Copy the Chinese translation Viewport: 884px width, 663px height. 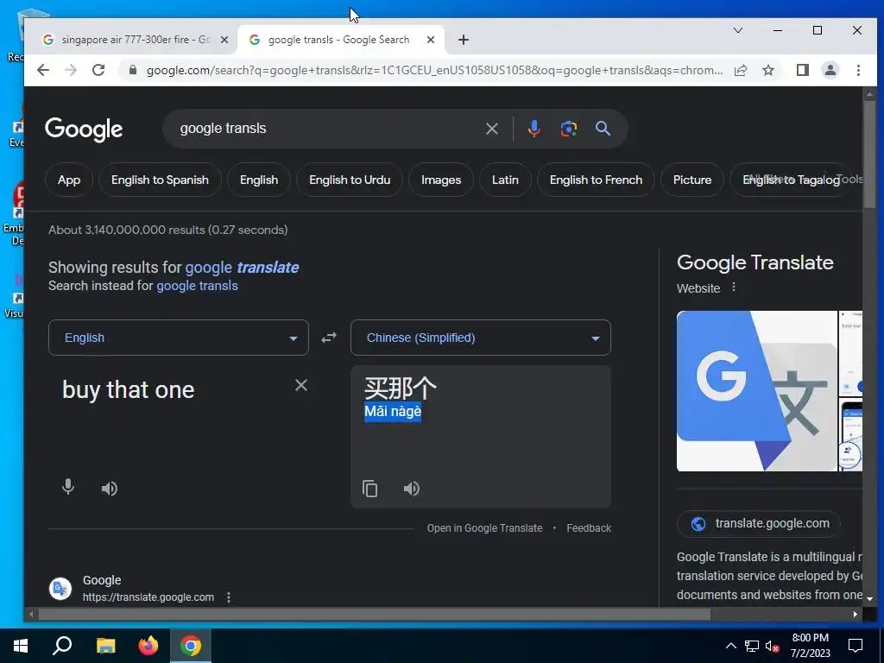[369, 489]
